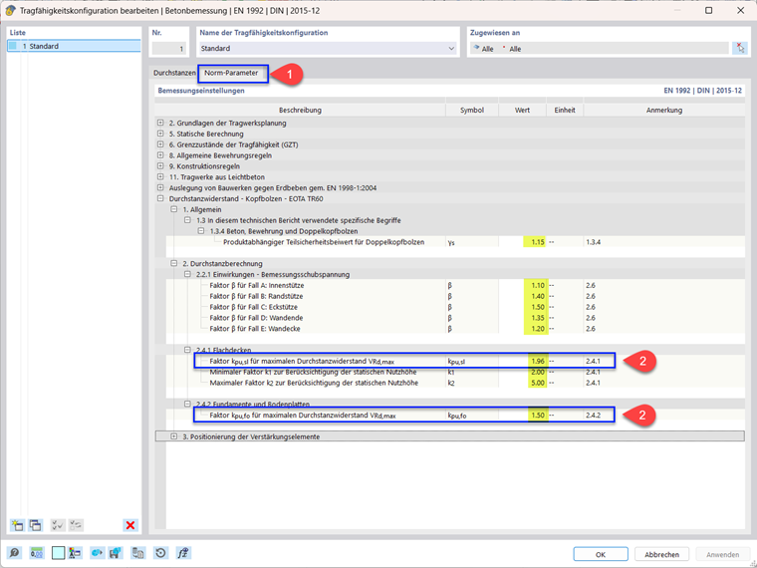The image size is (757, 568).
Task: Open the Name der Tragfähigkeitskonfiguration dropdown
Action: tap(451, 48)
